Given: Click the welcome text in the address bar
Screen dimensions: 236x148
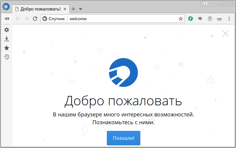Looking at the screenshot, I should click(78, 19).
